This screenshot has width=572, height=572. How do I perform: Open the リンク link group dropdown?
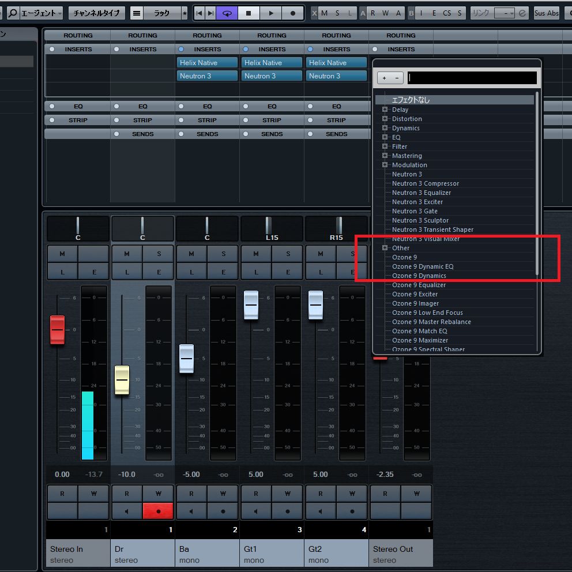pyautogui.click(x=505, y=13)
